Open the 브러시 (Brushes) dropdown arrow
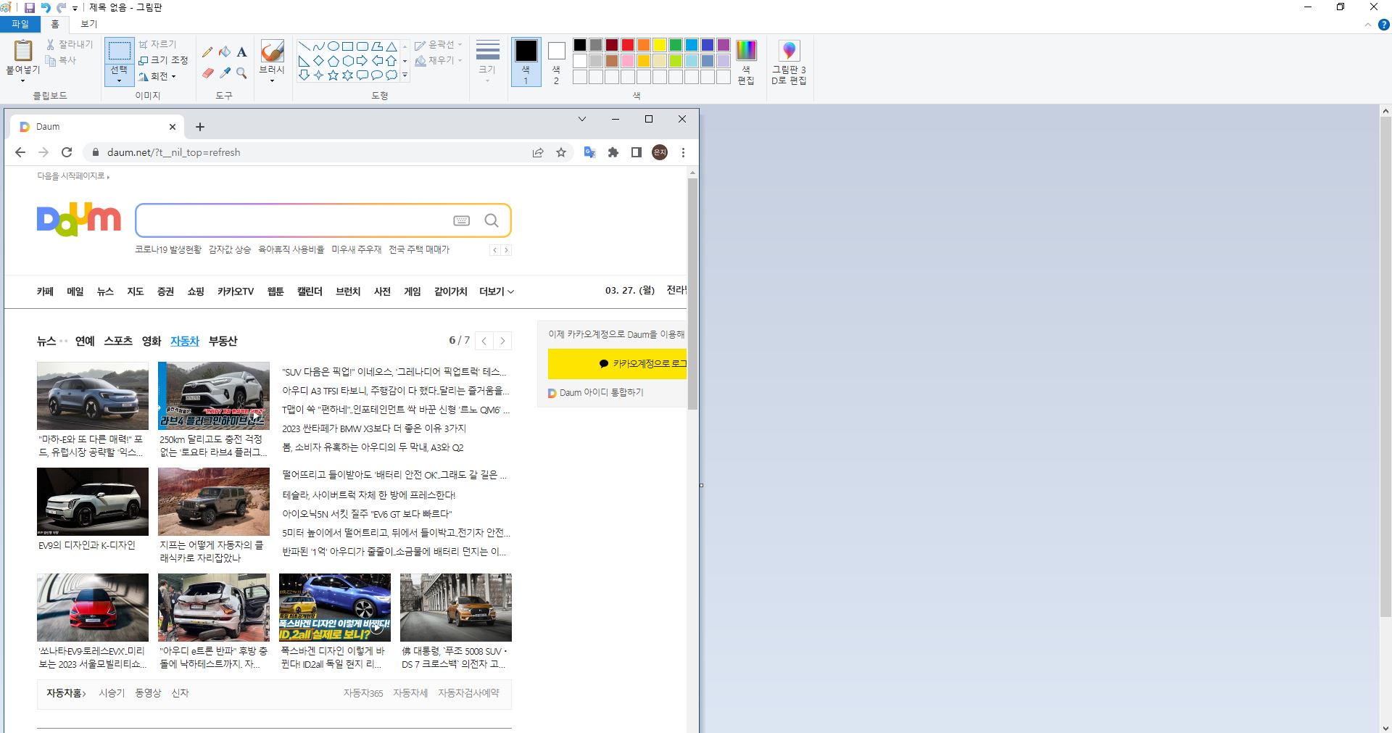The height and width of the screenshot is (733, 1392). click(272, 80)
